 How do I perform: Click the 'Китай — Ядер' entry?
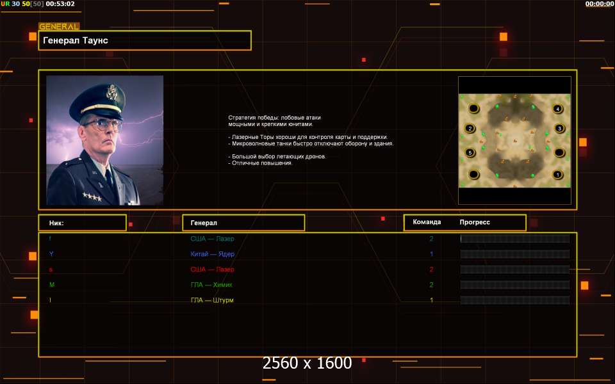coord(212,254)
